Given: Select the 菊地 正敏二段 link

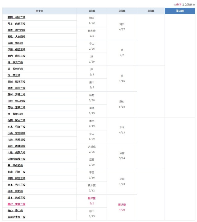Looking at the screenshot, I should coord(16,108).
